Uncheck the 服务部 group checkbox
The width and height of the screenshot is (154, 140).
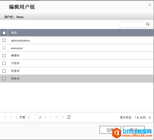click(4, 79)
